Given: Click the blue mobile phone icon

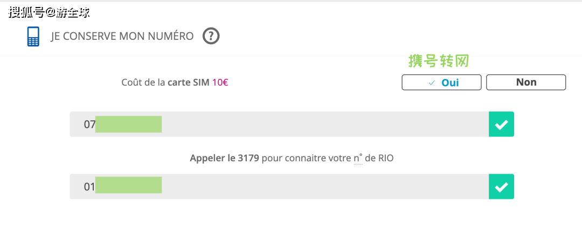Looking at the screenshot, I should pos(33,37).
